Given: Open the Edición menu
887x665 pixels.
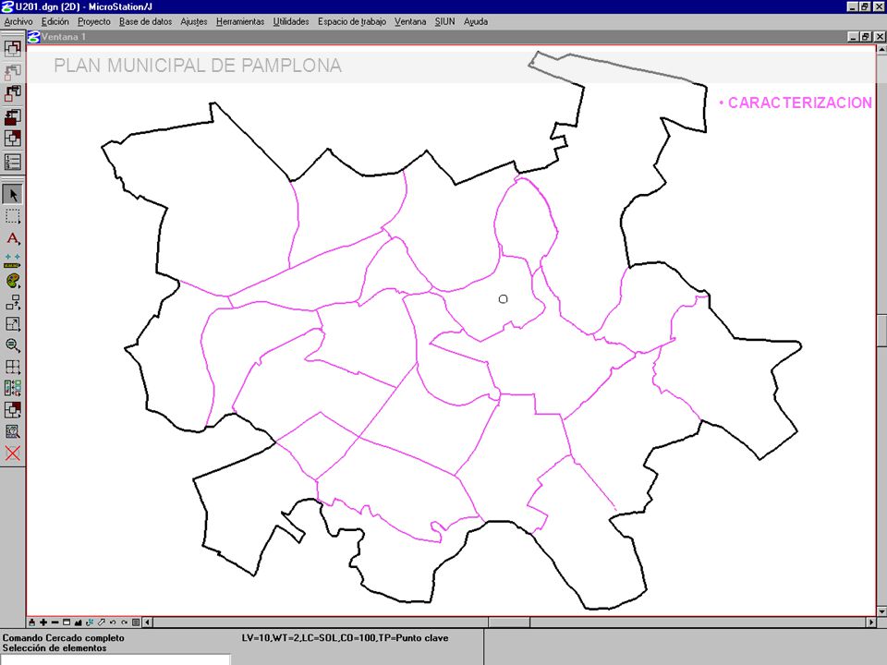Looking at the screenshot, I should [55, 21].
